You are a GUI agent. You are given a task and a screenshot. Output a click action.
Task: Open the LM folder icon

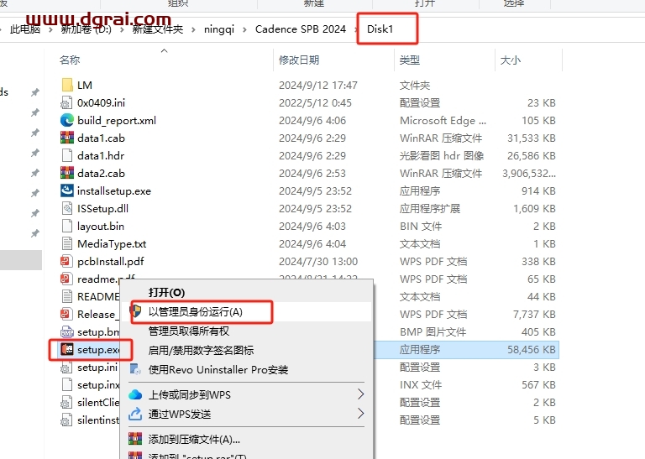click(x=67, y=85)
